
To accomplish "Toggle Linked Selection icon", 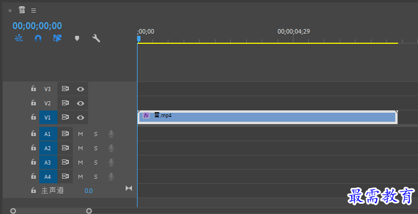I will click(x=57, y=39).
